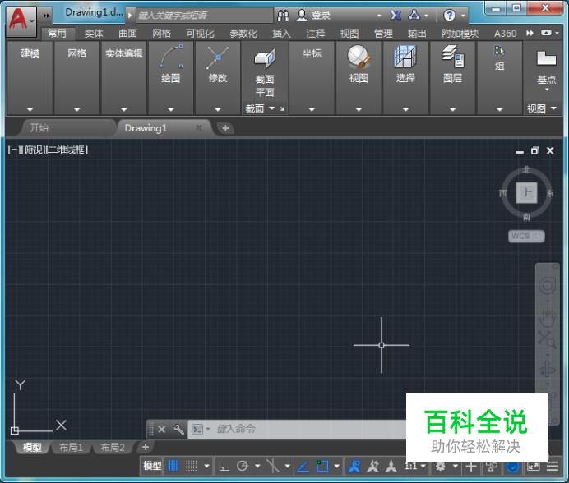Switch to the 布局1 layout tab
The height and width of the screenshot is (483, 569).
[x=71, y=448]
